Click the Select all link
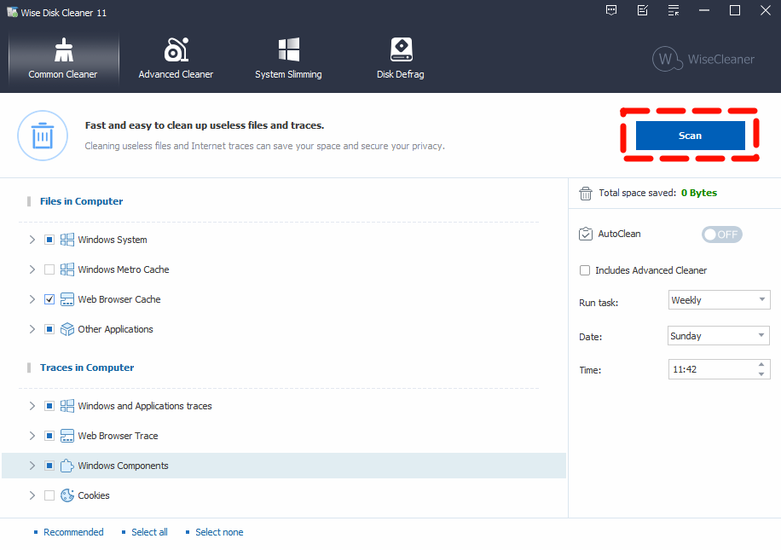 [149, 532]
